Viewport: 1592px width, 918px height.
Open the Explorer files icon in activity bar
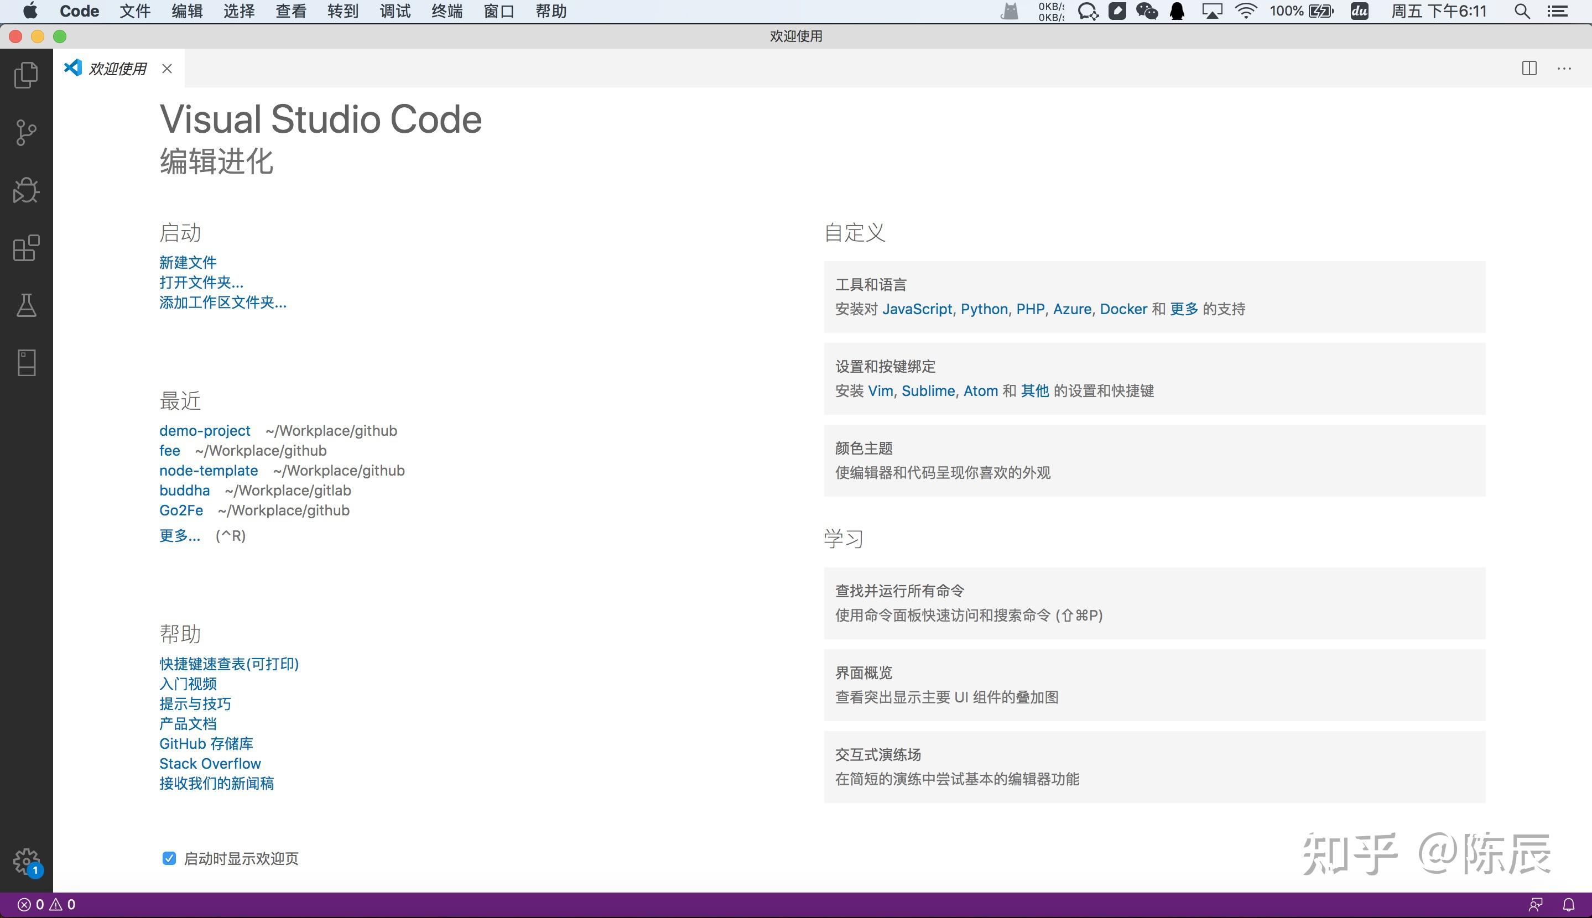[x=26, y=75]
